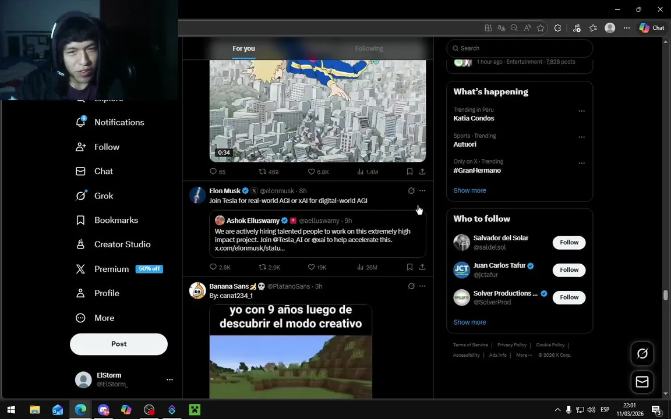Open Edge Favorites list icon
The width and height of the screenshot is (671, 419).
(x=593, y=28)
